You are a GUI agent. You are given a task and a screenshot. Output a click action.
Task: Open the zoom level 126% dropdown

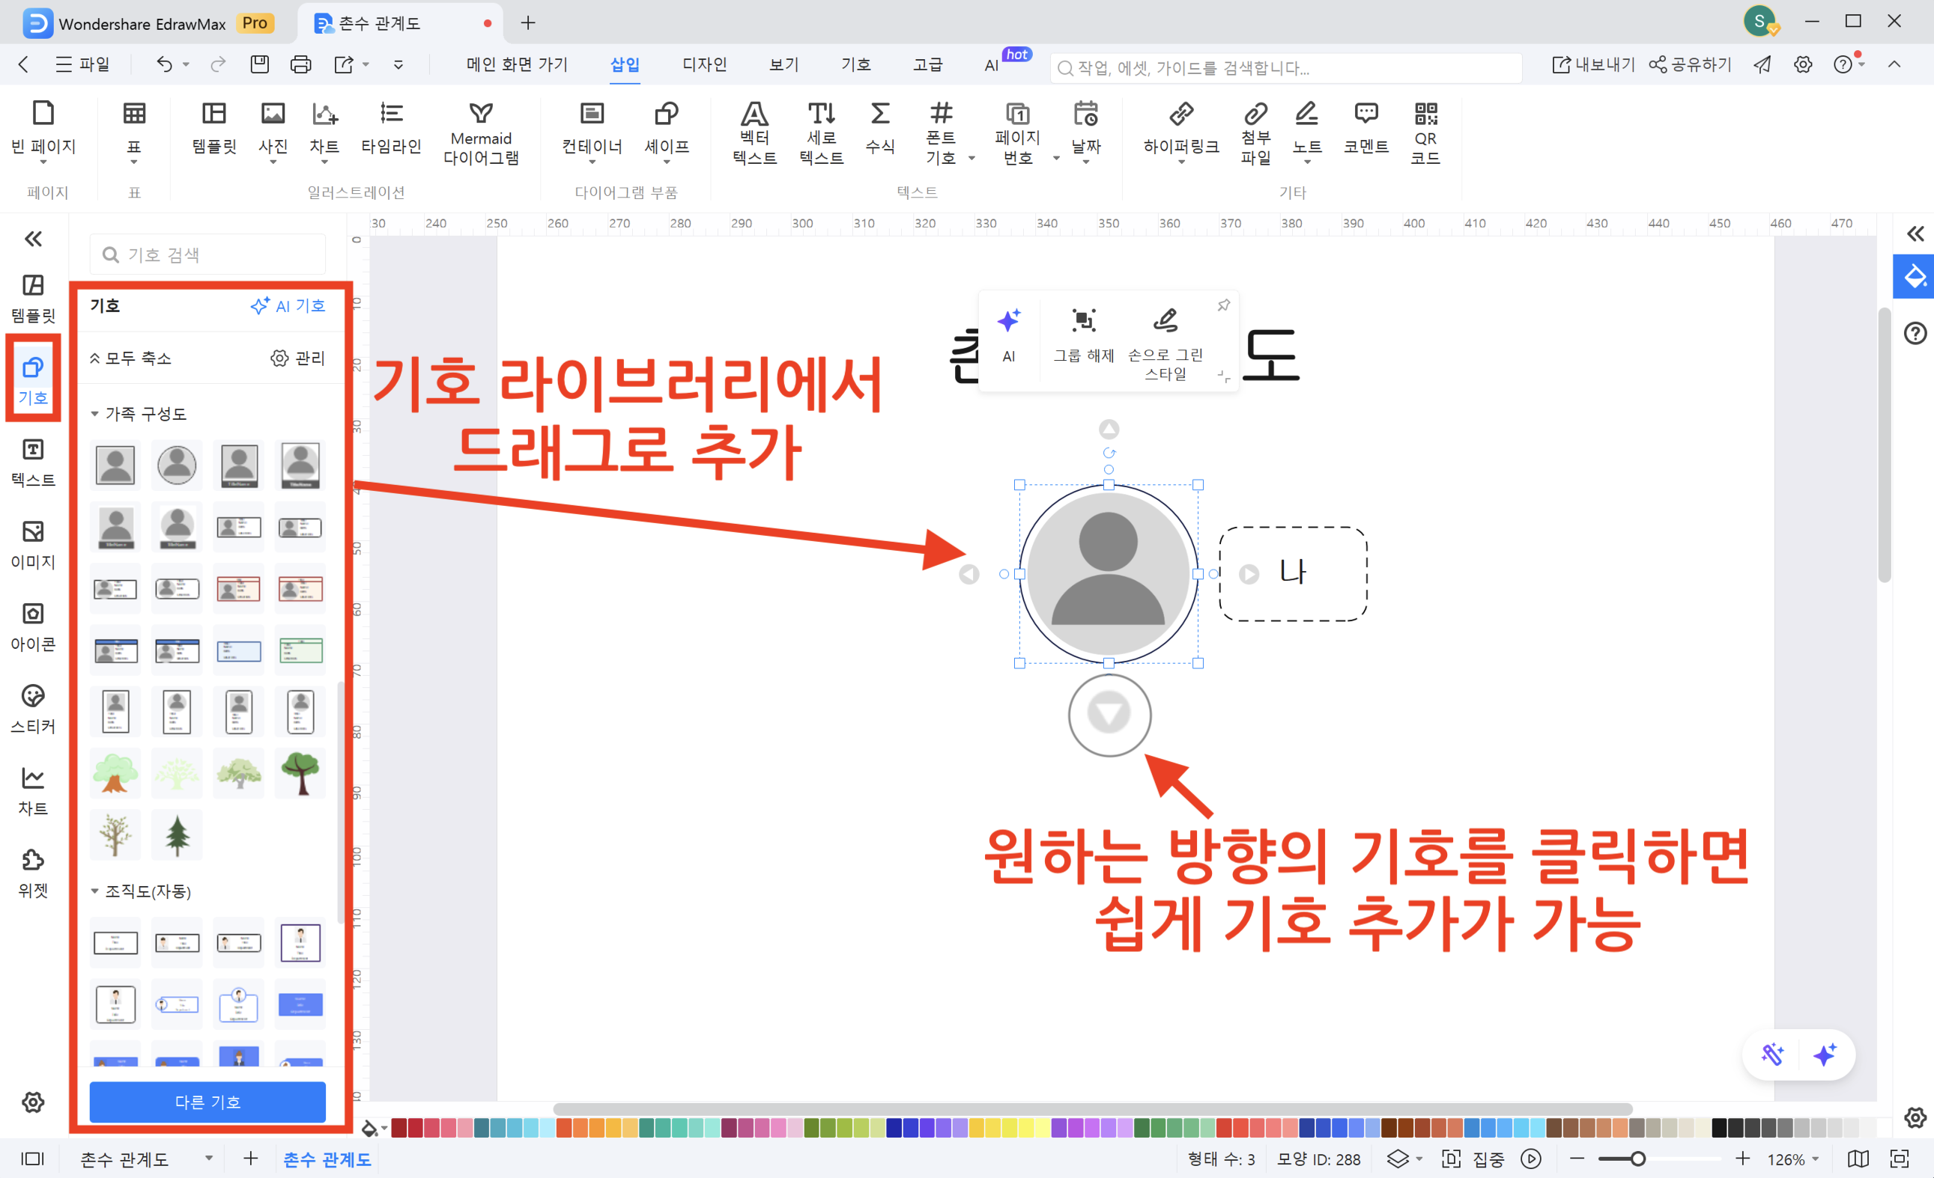pos(1792,1159)
